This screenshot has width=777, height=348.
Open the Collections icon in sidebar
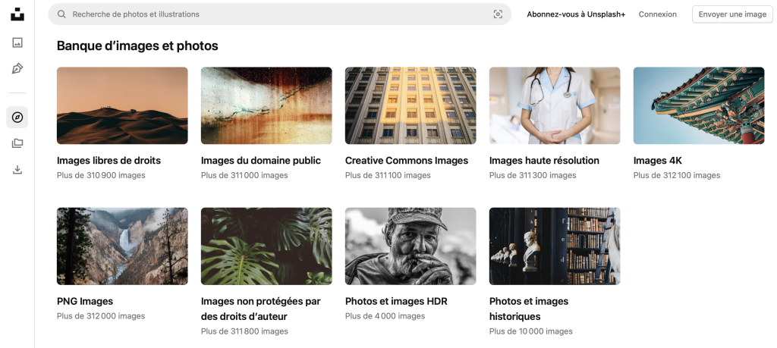click(x=17, y=143)
